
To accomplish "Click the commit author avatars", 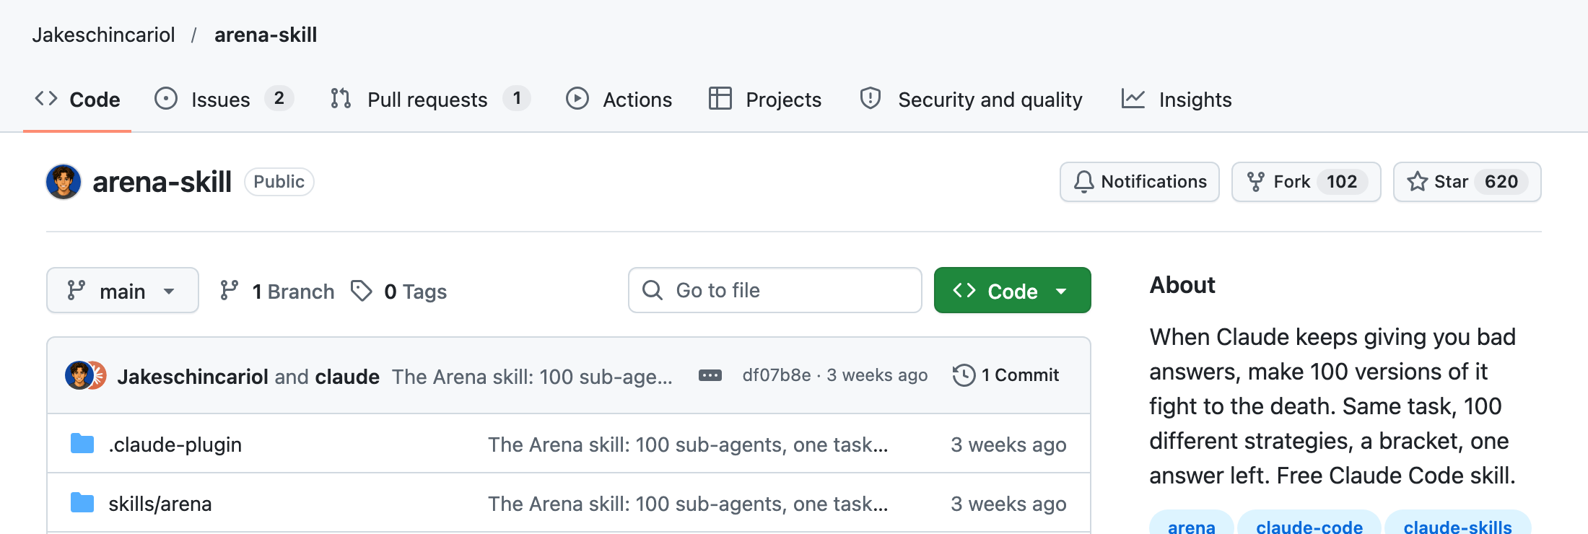I will pos(86,375).
